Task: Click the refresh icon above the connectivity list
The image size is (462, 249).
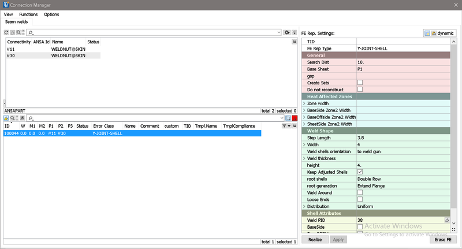Action: tap(6, 32)
